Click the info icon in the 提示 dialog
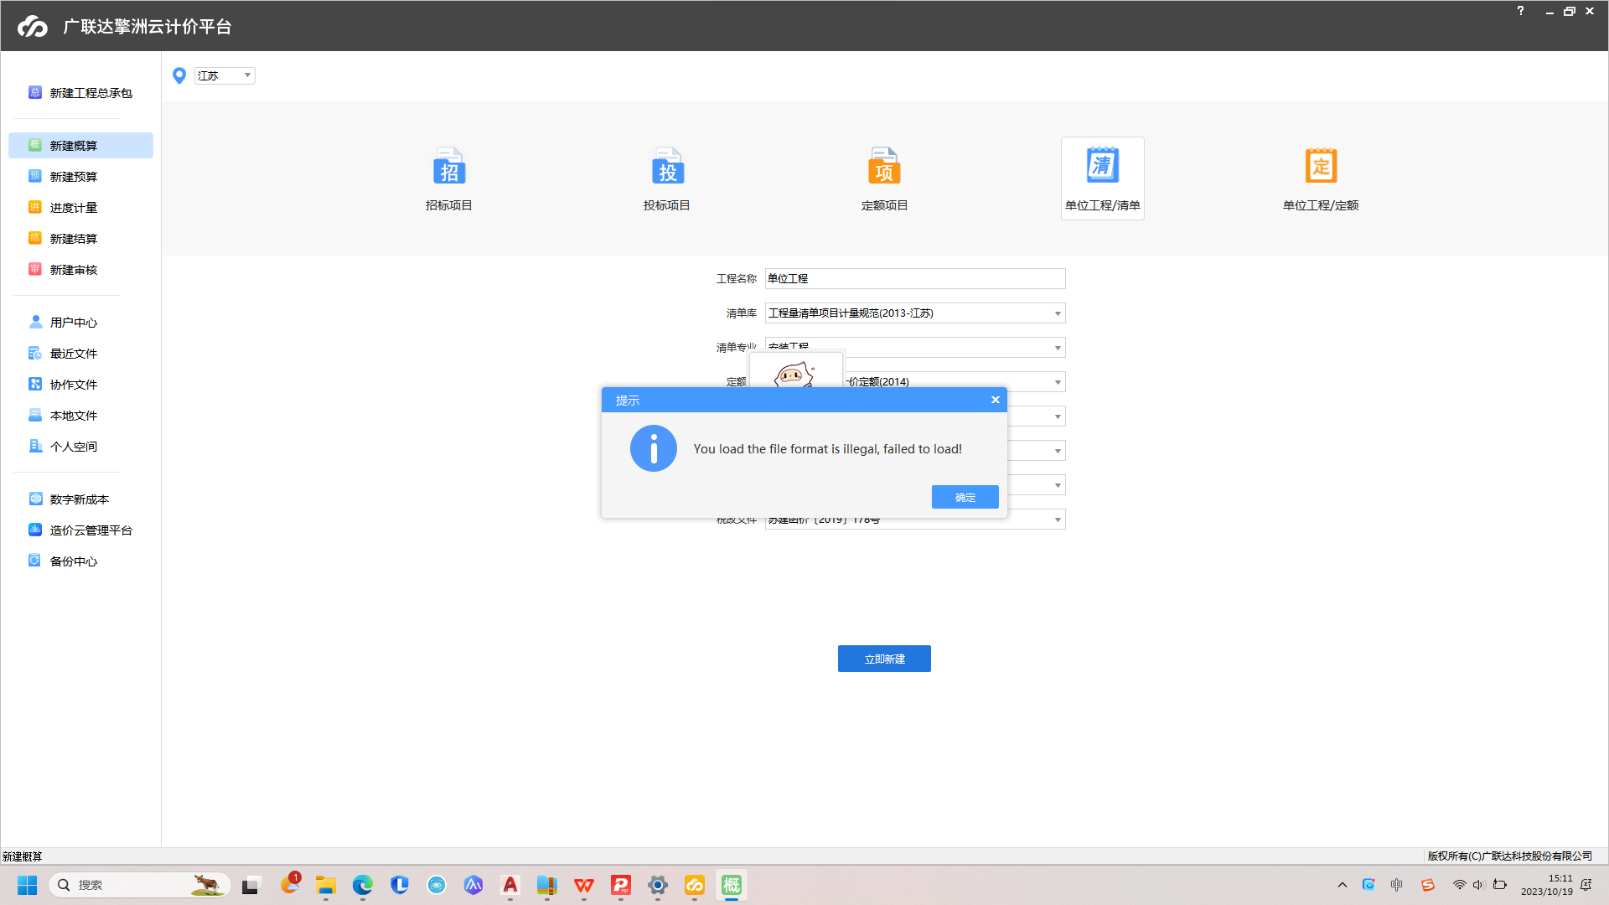The image size is (1609, 905). (x=654, y=448)
